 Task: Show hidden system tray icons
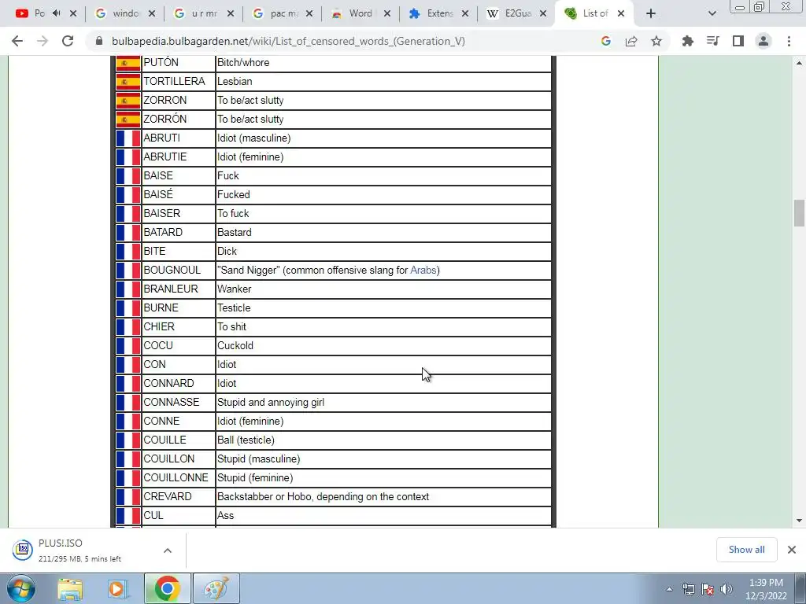[669, 589]
